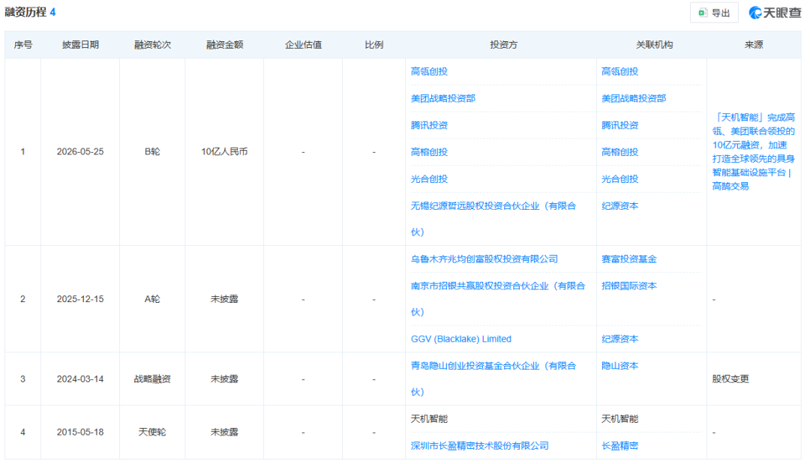Click the 融资历程 section title
Screen dimensions: 810x464
click(25, 13)
